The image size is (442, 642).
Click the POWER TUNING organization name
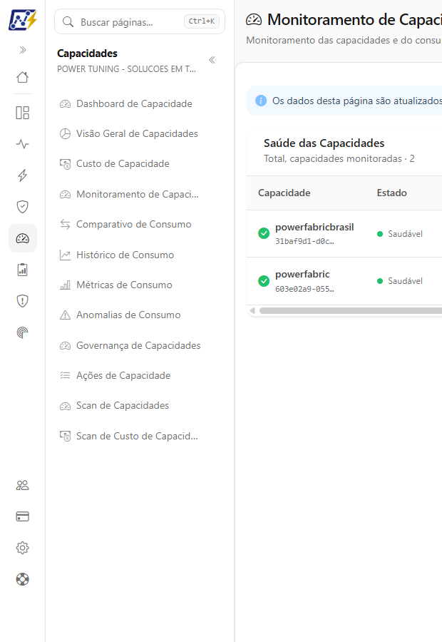[x=126, y=69]
